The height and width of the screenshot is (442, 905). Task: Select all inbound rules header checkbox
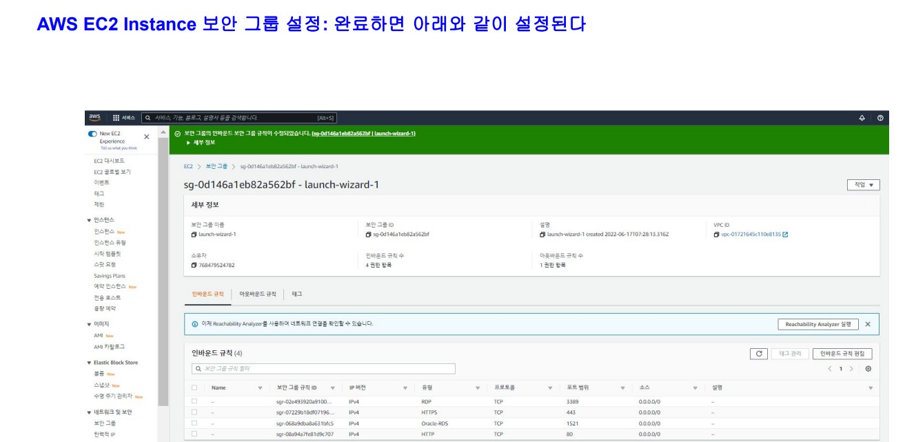coord(194,388)
